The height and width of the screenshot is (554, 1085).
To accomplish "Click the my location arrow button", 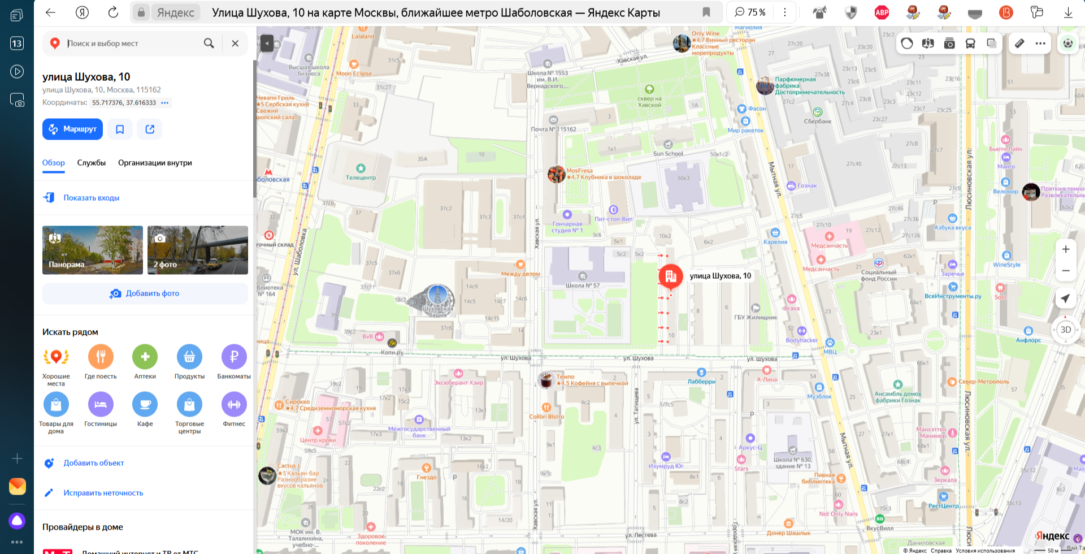I will point(1065,298).
